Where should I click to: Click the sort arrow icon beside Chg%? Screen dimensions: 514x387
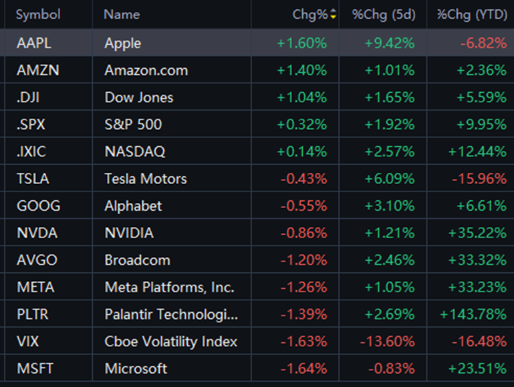pyautogui.click(x=333, y=15)
